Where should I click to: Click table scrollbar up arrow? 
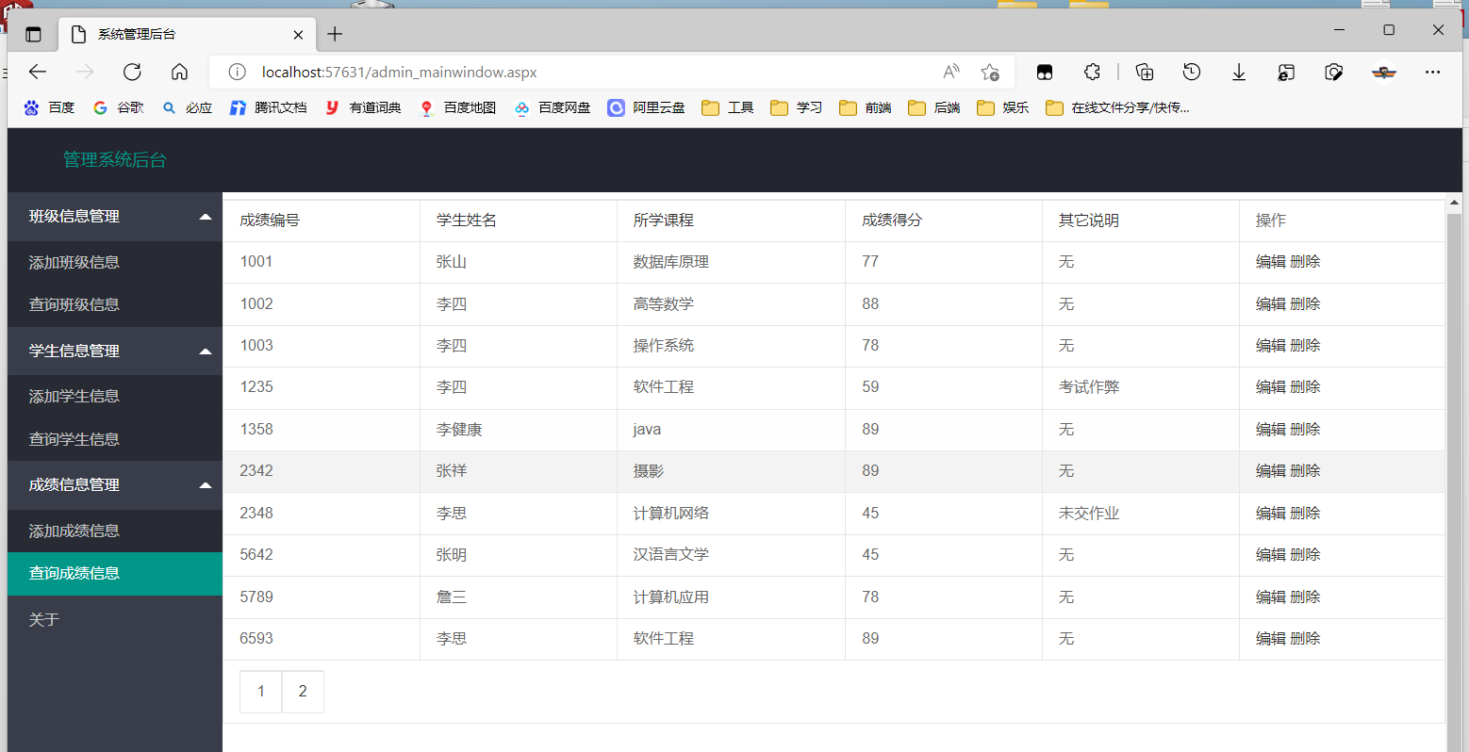pyautogui.click(x=1454, y=203)
